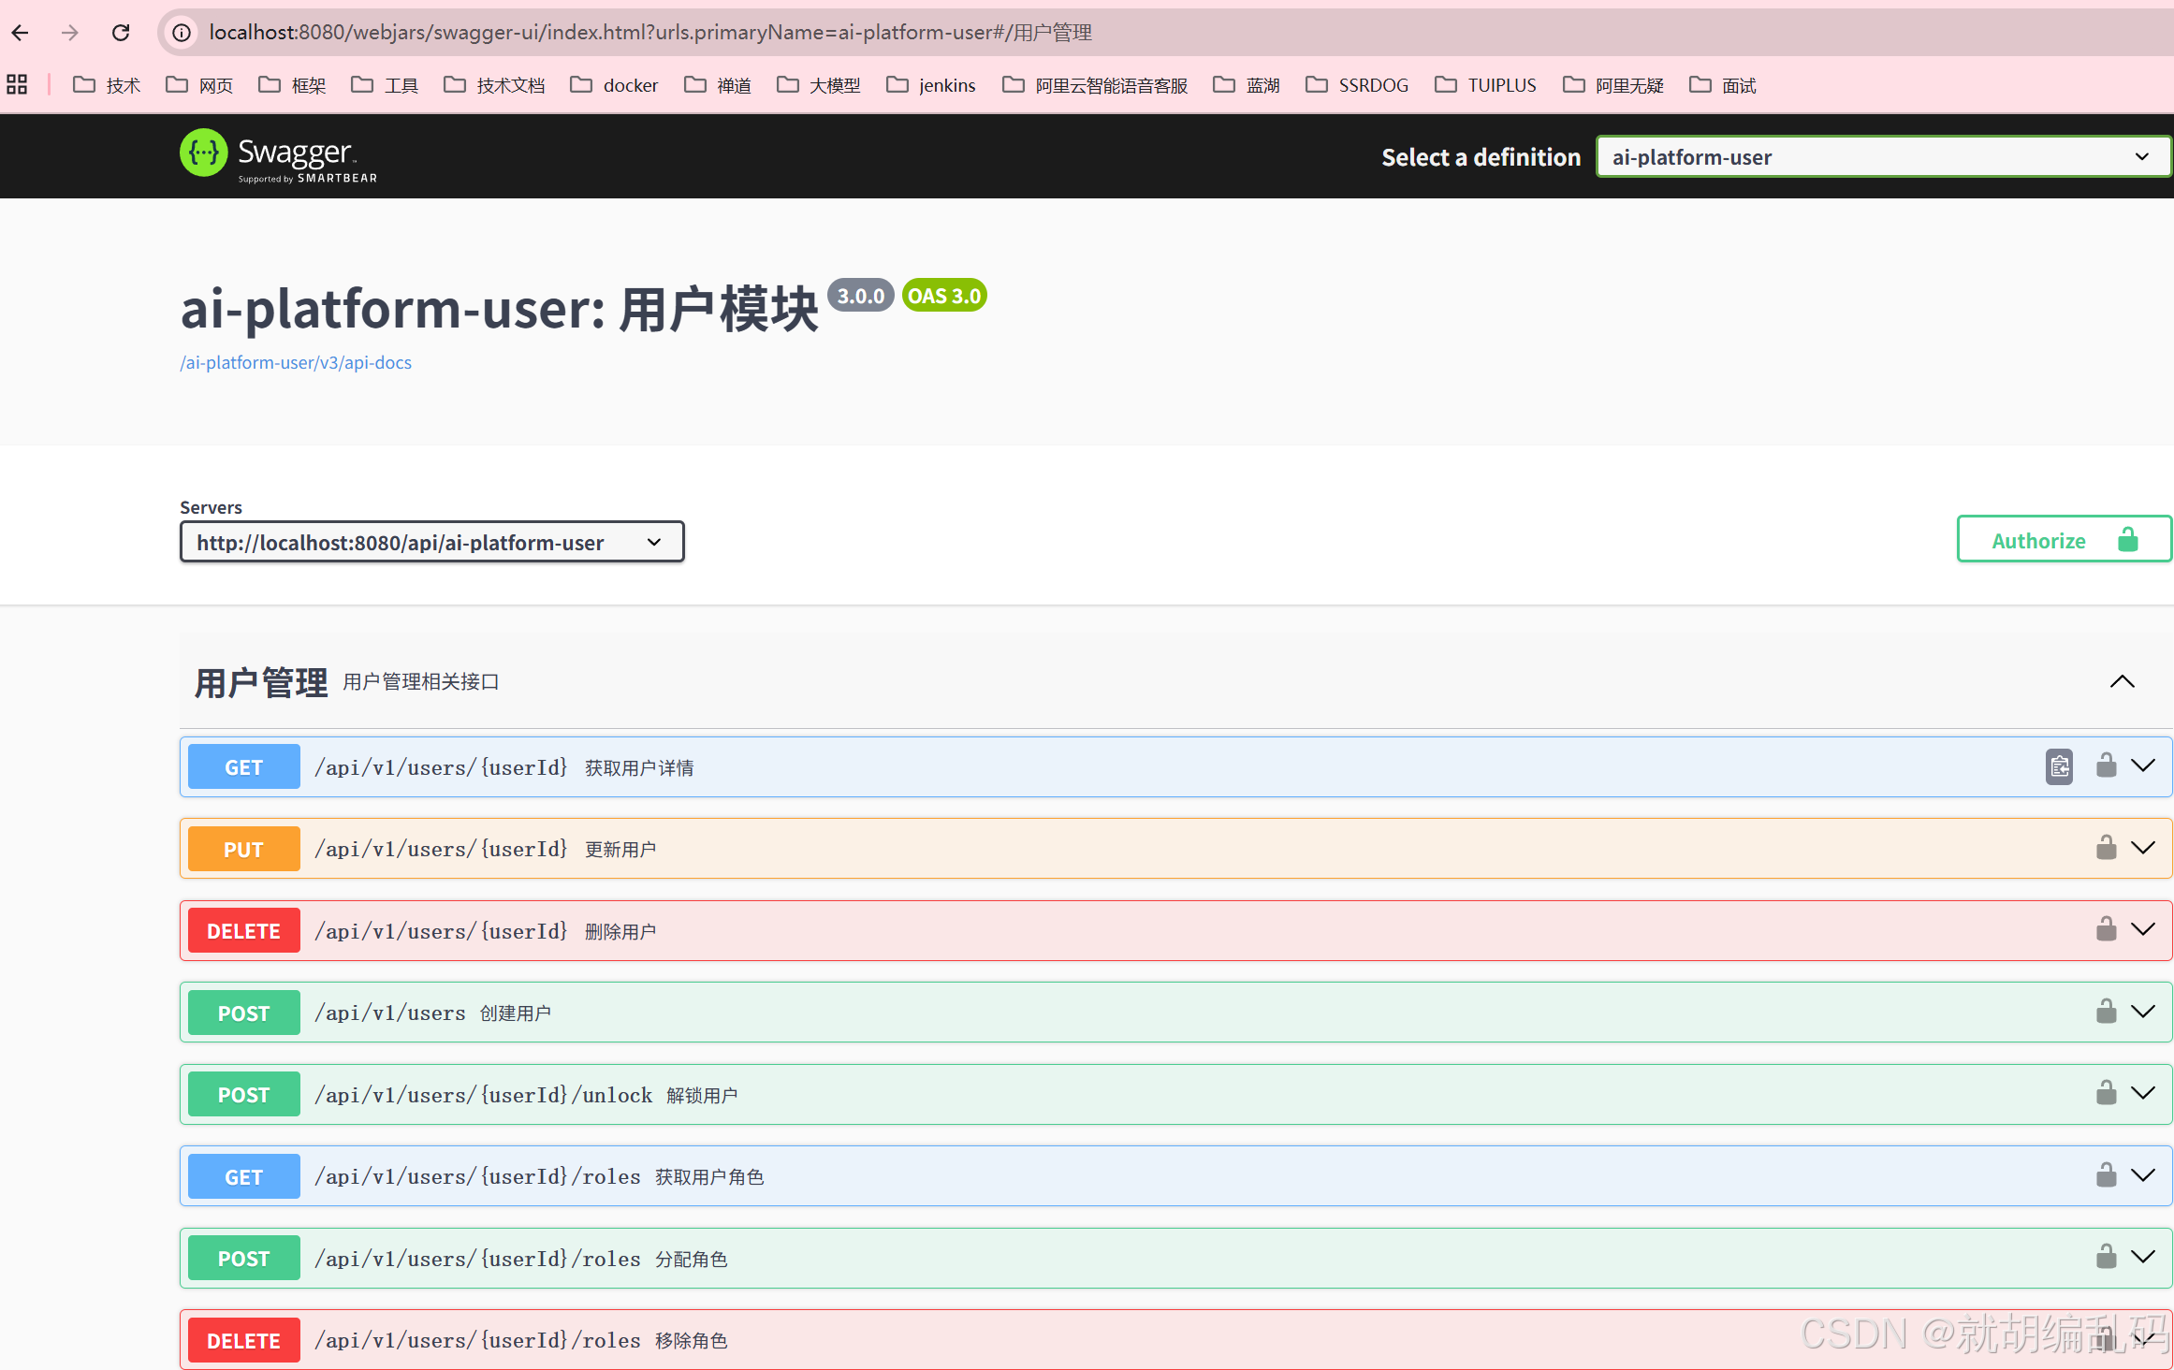Image resolution: width=2174 pixels, height=1370 pixels.
Task: Click the GET badge for 获取用户详情
Action: tap(243, 766)
